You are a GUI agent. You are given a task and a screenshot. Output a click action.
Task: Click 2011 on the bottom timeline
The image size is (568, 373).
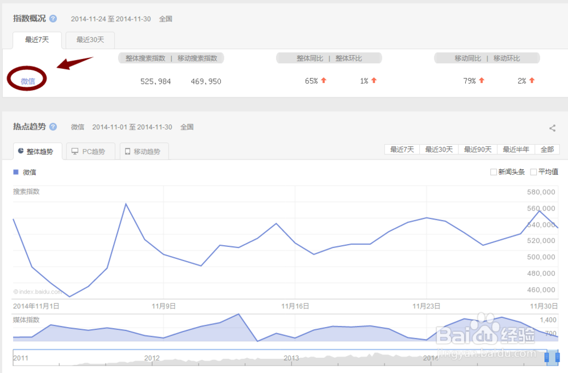[x=20, y=358]
